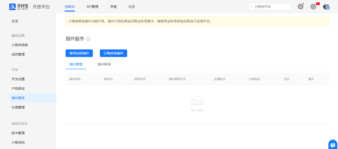Click the info icon beside 插件服务
The width and height of the screenshot is (338, 149).
[88, 39]
